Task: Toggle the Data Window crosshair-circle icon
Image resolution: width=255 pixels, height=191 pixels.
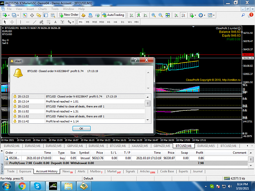Action: tap(32, 15)
